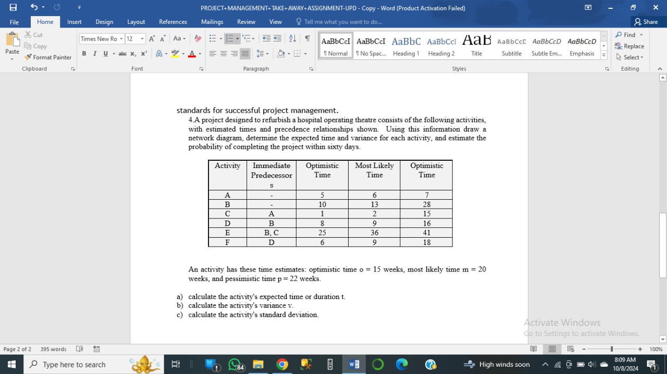Switch to the Mailings ribbon tab
The image size is (667, 374).
(x=212, y=22)
